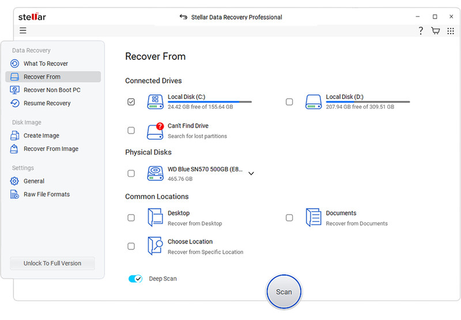461x320 pixels.
Task: Check the Choose Location checkbox
Action: (131, 246)
